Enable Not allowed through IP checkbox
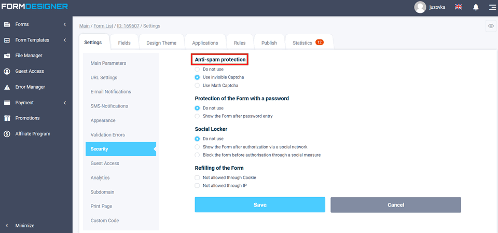Viewport: 498px width, 233px height. [197, 185]
